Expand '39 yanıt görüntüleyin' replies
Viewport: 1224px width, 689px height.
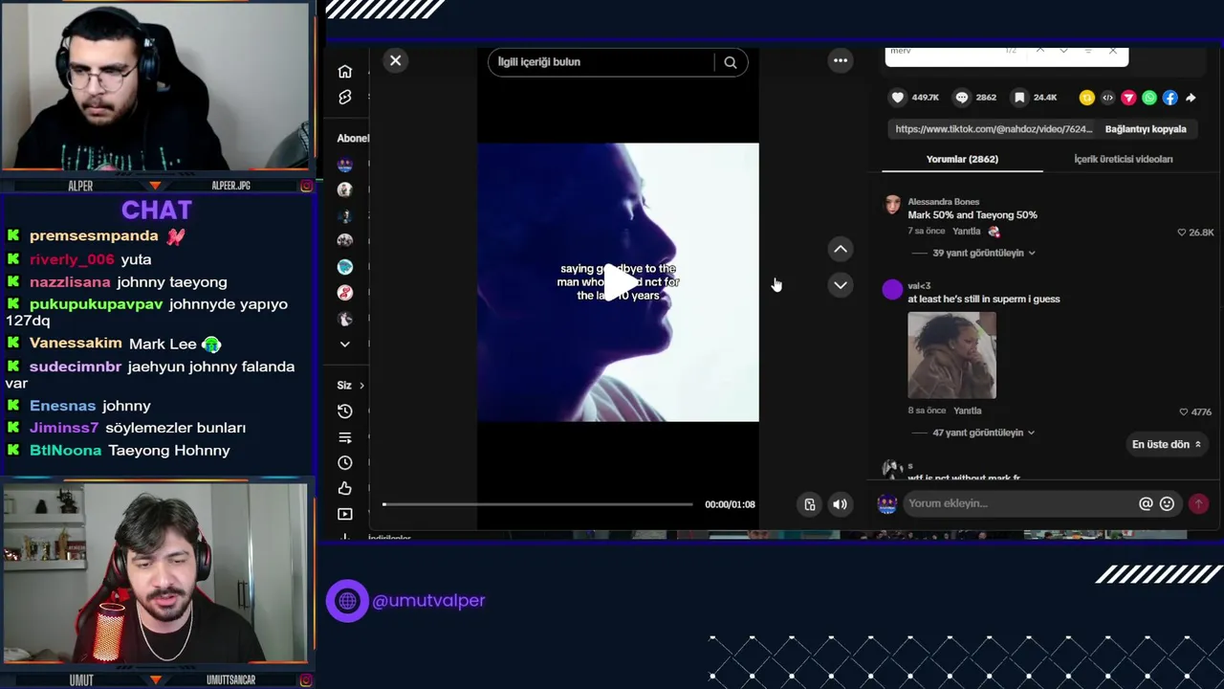(x=983, y=254)
